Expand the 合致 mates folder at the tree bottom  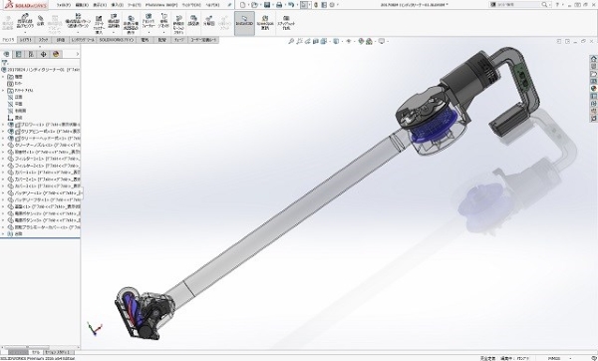(x=3, y=234)
